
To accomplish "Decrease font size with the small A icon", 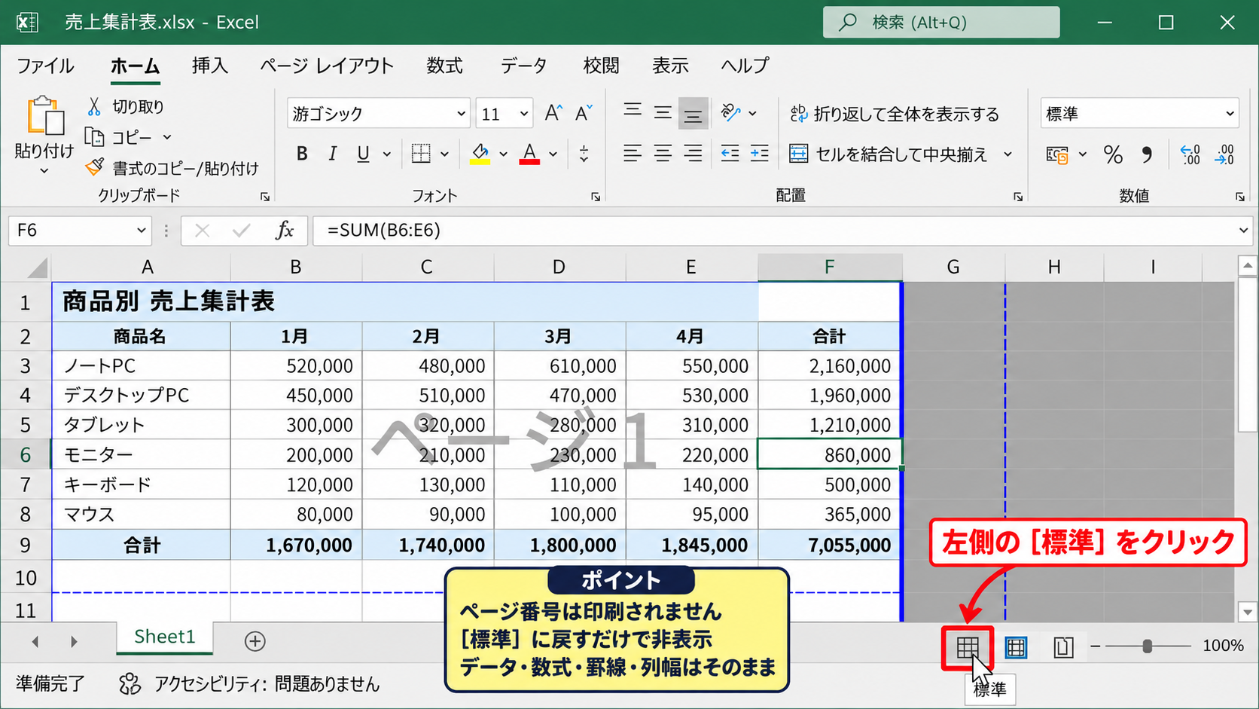I will pyautogui.click(x=584, y=114).
